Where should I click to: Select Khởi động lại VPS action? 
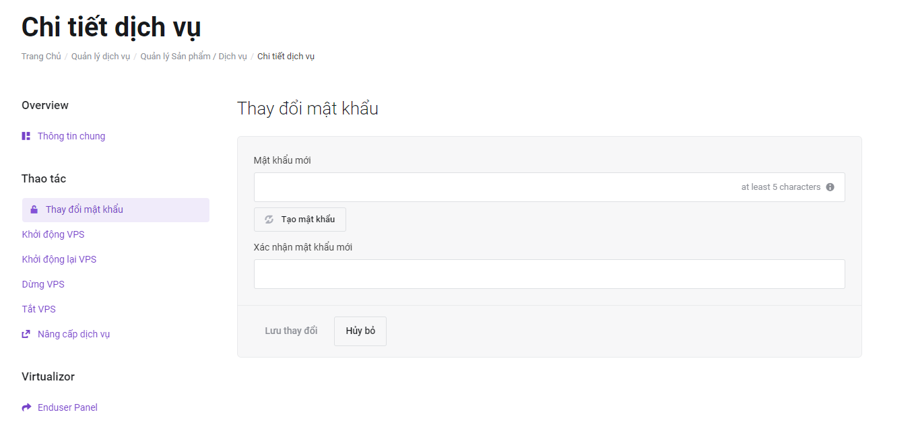point(59,259)
